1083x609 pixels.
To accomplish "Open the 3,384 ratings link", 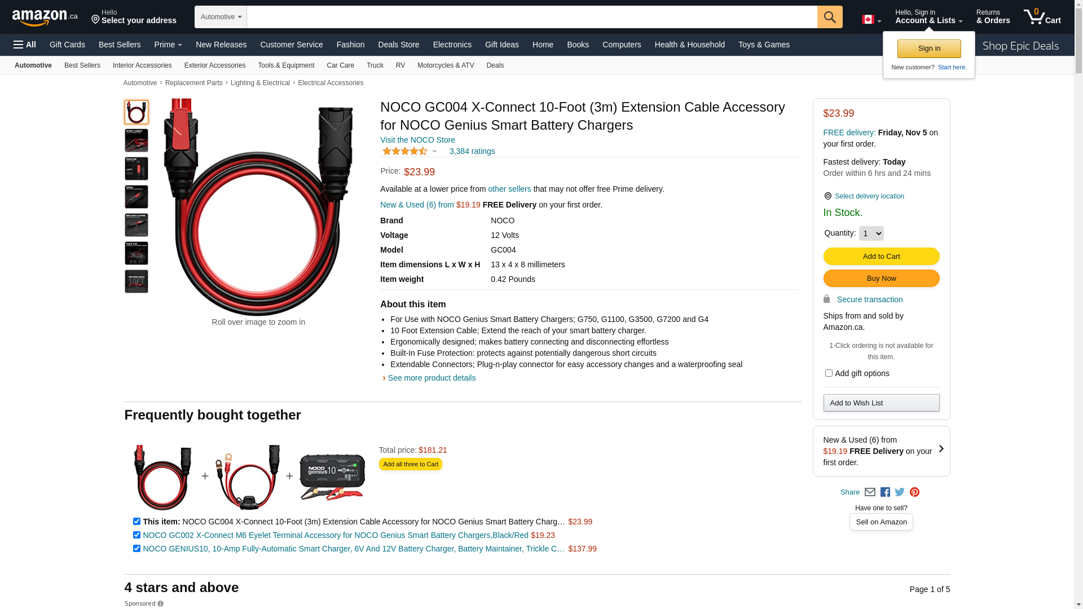I will (x=472, y=151).
